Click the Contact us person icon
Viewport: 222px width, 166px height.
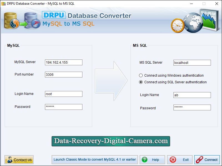coord(10,160)
